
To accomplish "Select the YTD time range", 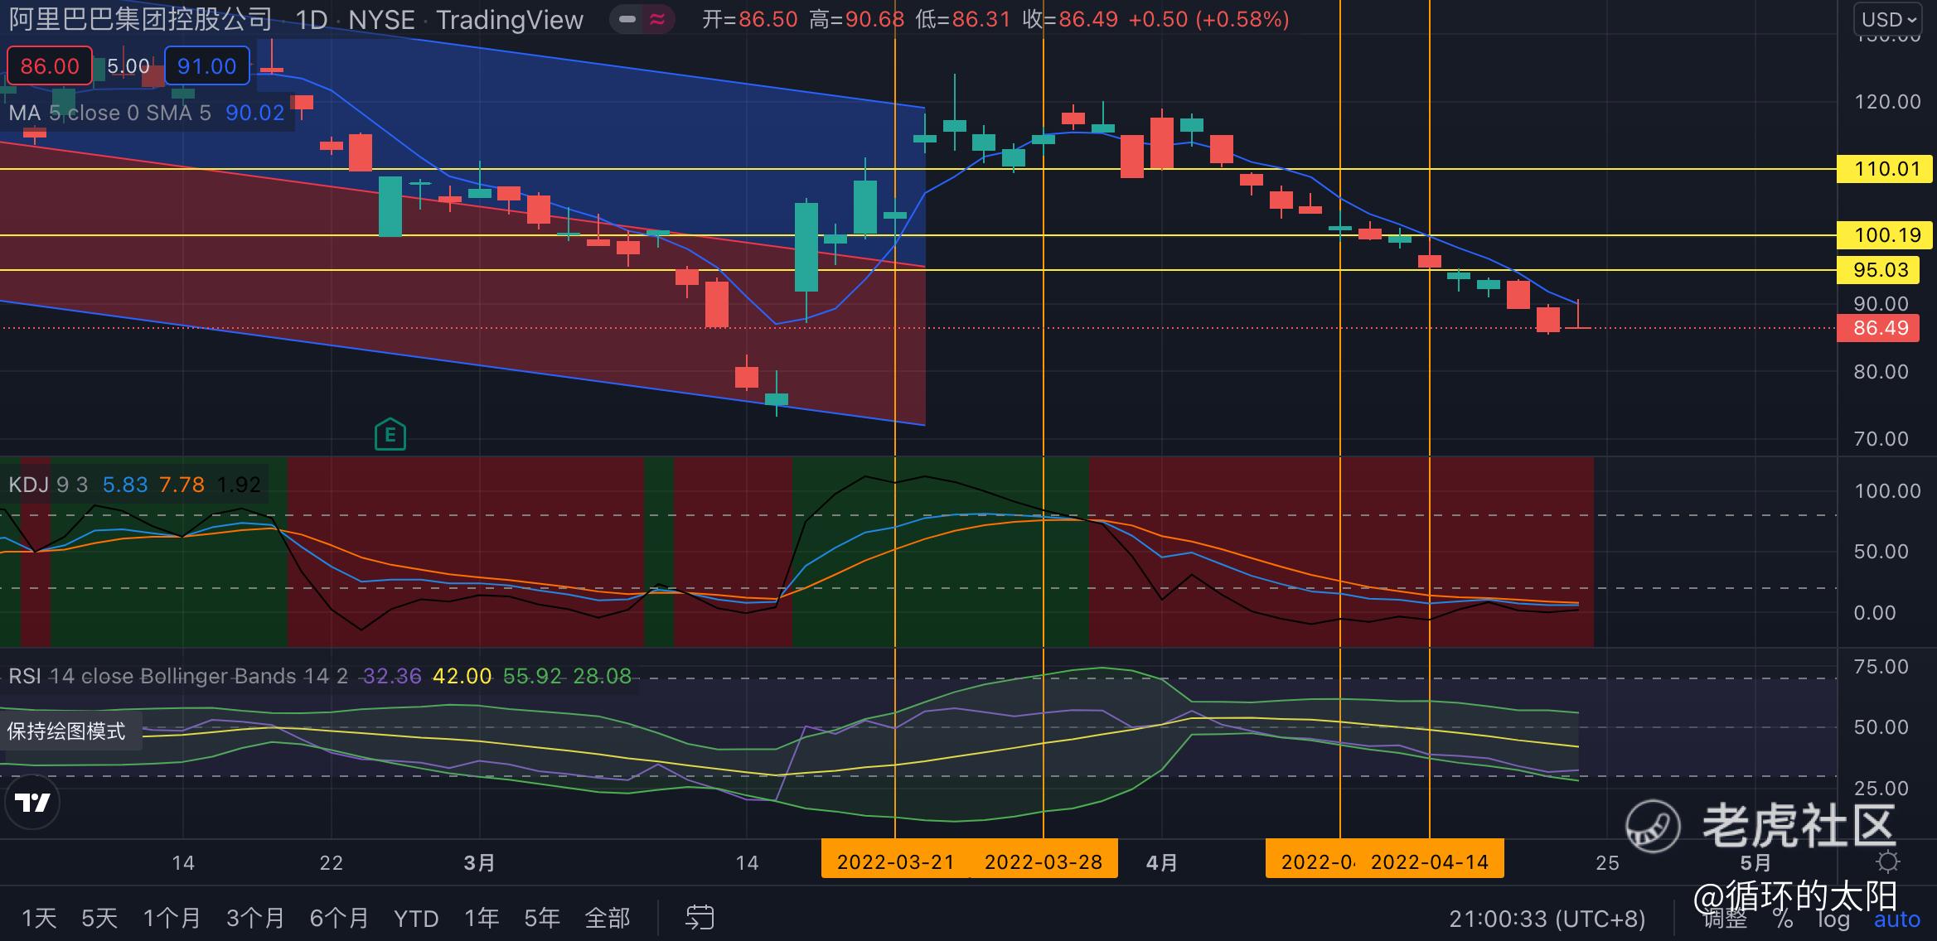I will (x=416, y=918).
